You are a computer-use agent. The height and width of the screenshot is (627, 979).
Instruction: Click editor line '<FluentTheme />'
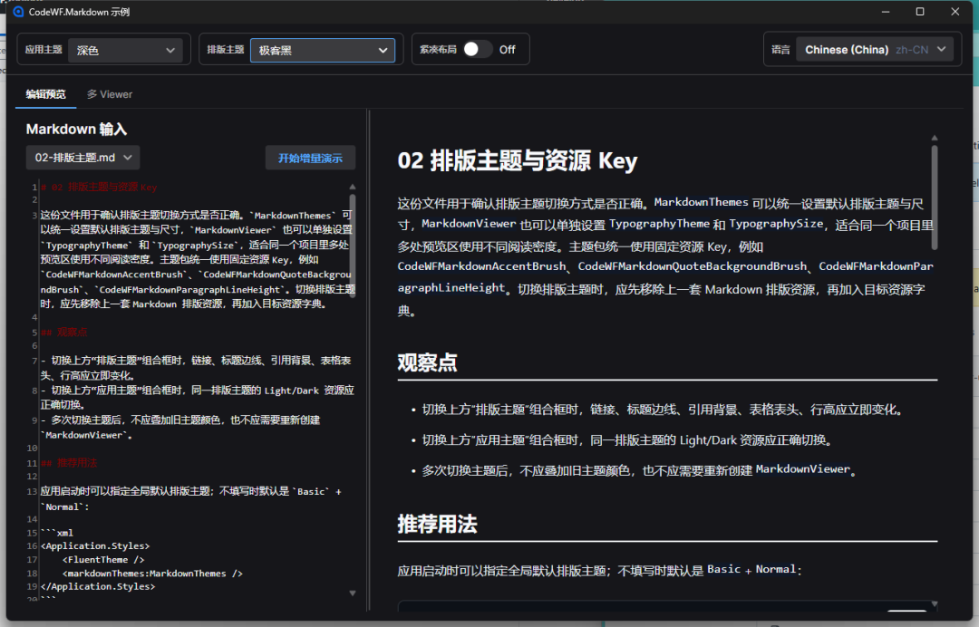tap(103, 560)
